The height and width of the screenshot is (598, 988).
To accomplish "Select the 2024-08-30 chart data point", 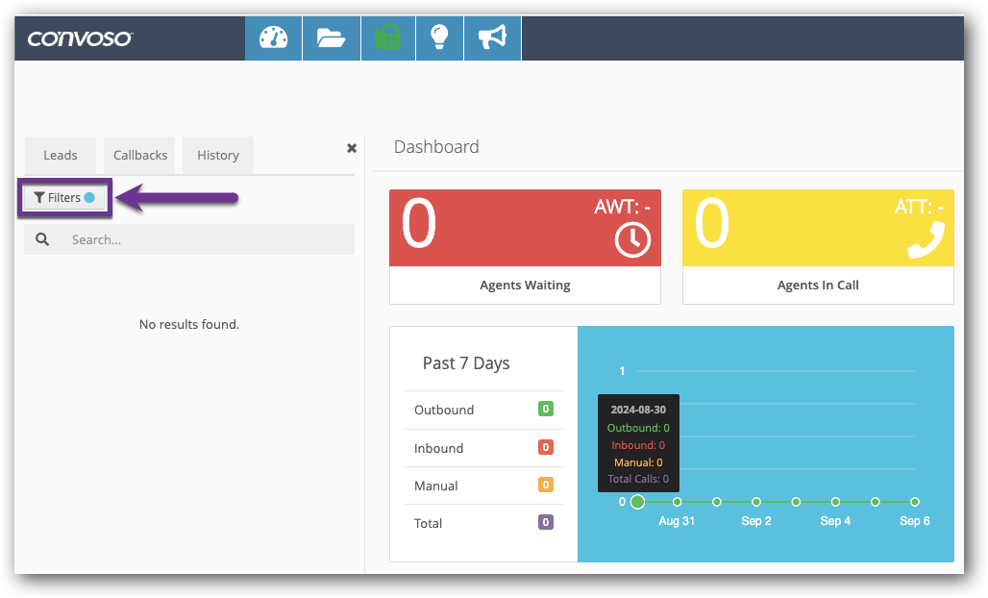I will coord(637,502).
